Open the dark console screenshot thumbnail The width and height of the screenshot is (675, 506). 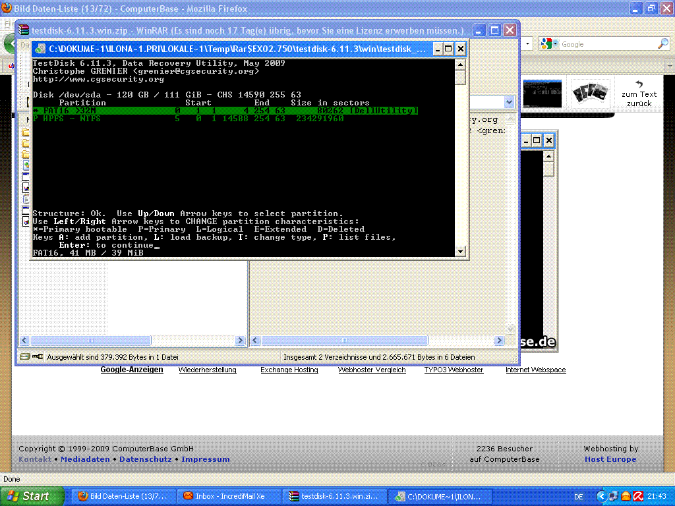[542, 94]
